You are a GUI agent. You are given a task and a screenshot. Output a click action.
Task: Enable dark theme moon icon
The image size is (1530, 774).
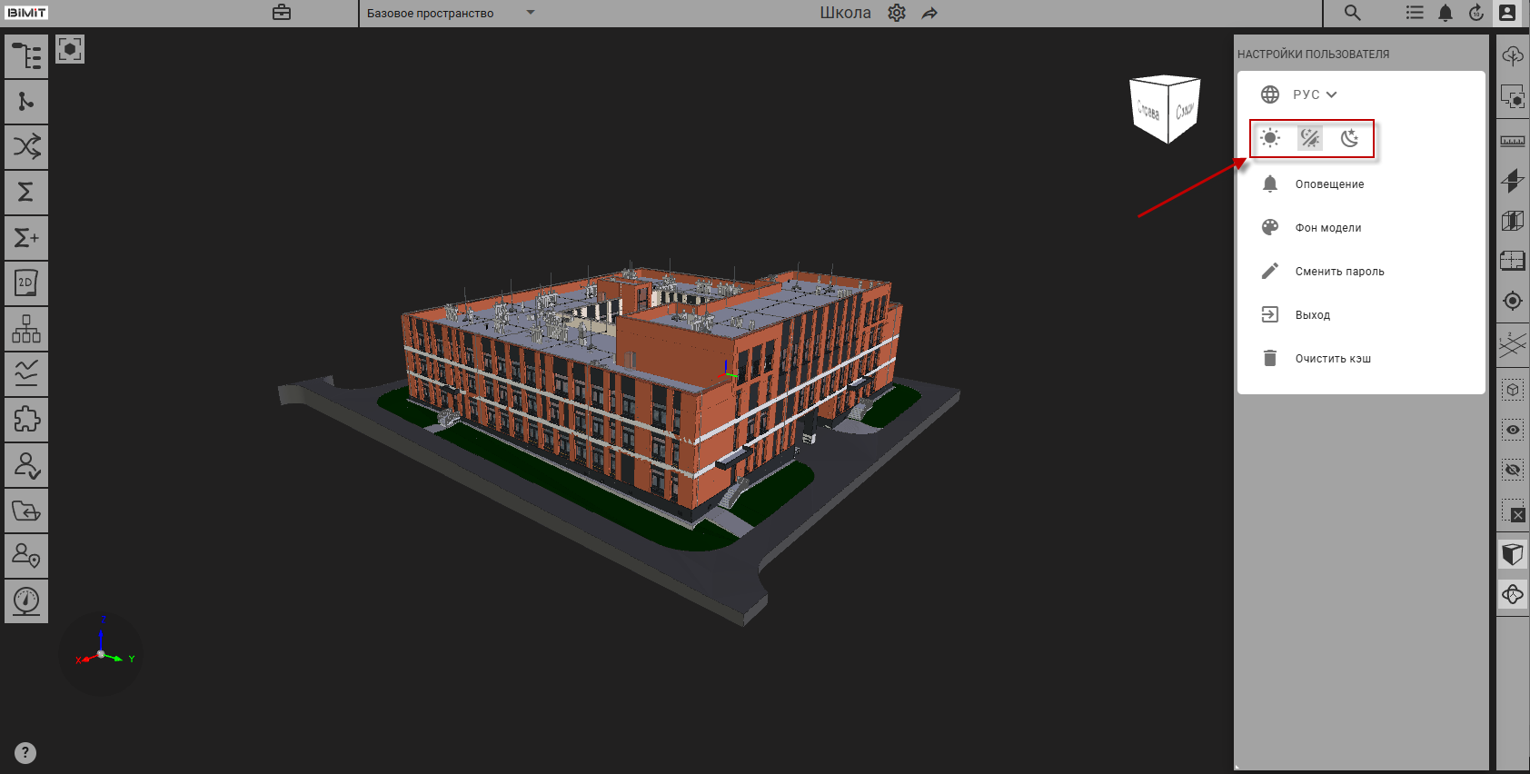coord(1350,138)
